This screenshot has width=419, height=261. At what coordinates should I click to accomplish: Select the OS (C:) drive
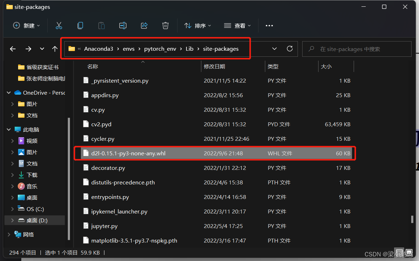pos(31,209)
